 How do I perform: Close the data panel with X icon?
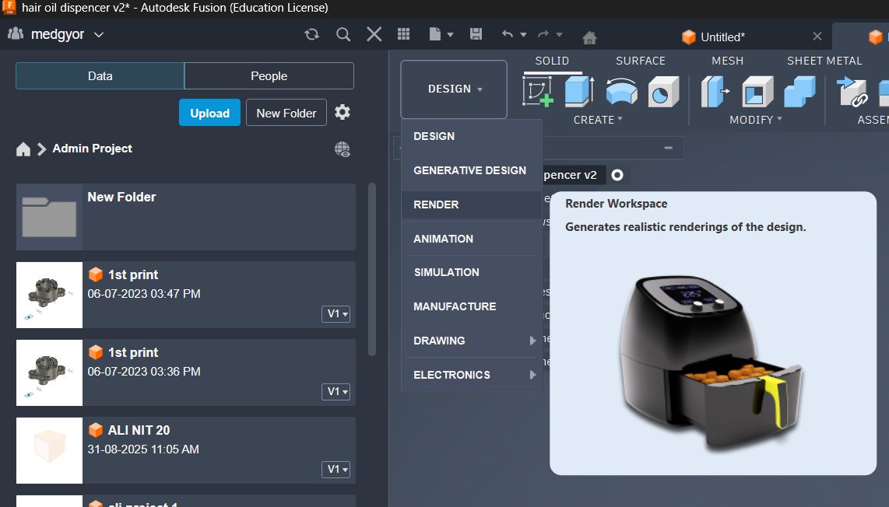point(374,34)
